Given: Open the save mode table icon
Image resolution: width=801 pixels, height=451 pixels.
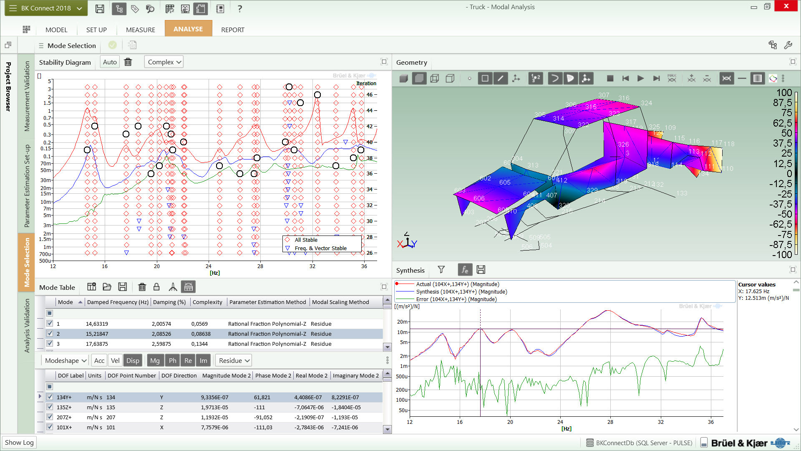Looking at the screenshot, I should 122,287.
